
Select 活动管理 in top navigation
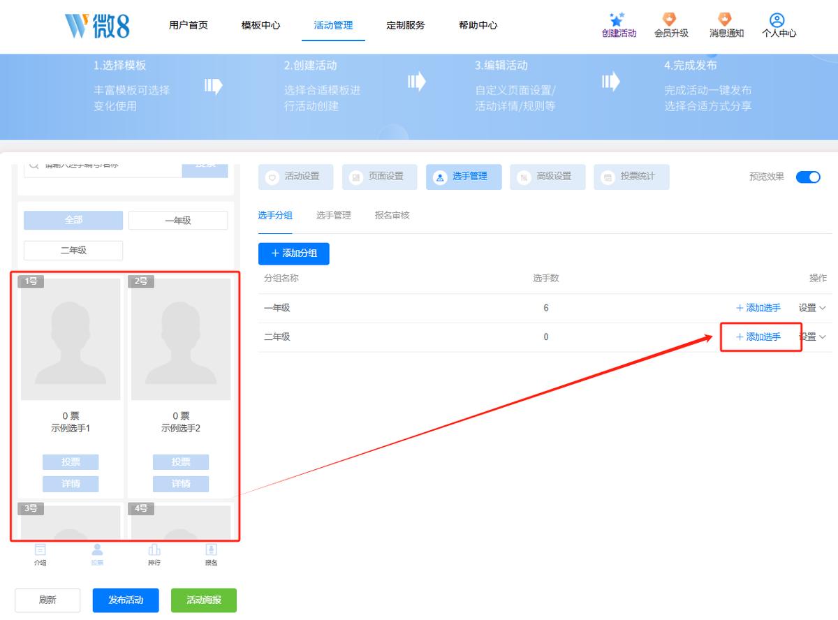click(334, 25)
